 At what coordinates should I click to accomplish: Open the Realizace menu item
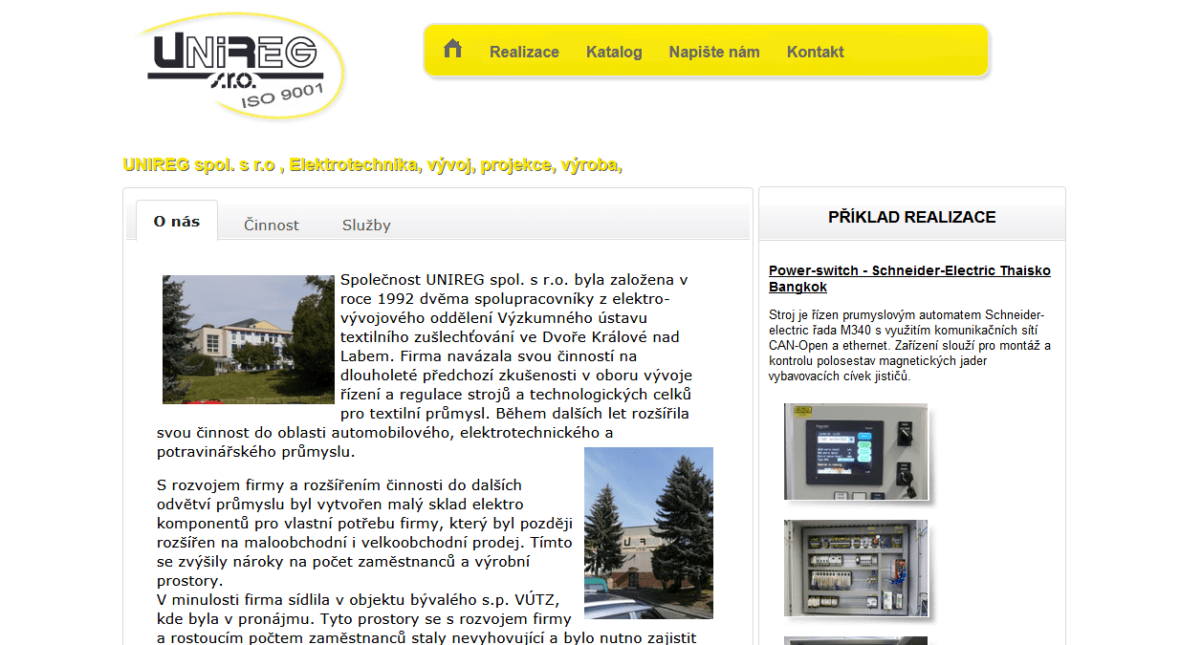524,52
